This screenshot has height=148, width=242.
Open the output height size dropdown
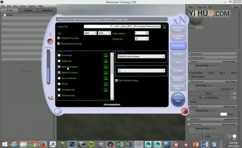104,33
